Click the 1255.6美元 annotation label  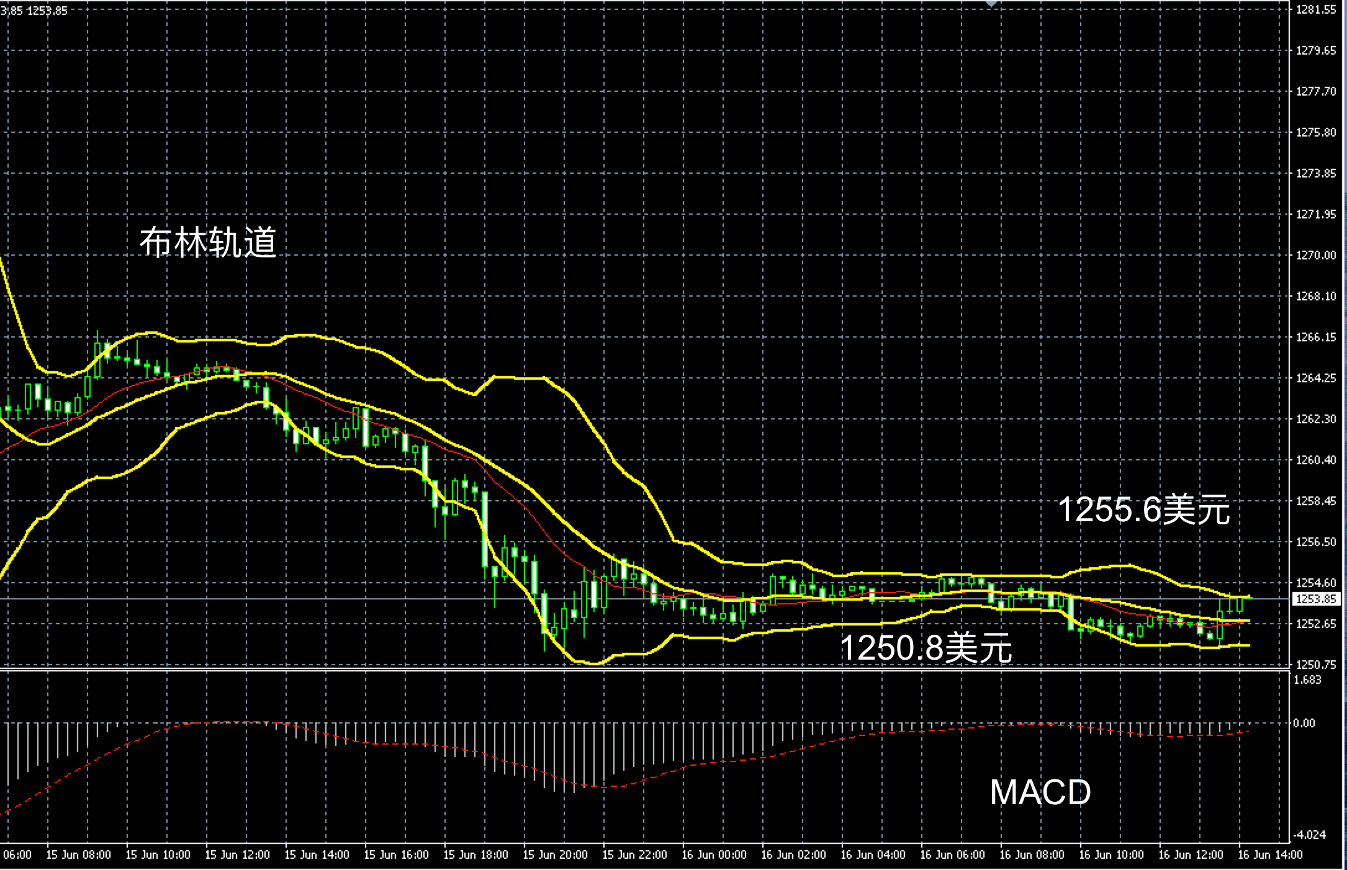click(1143, 510)
